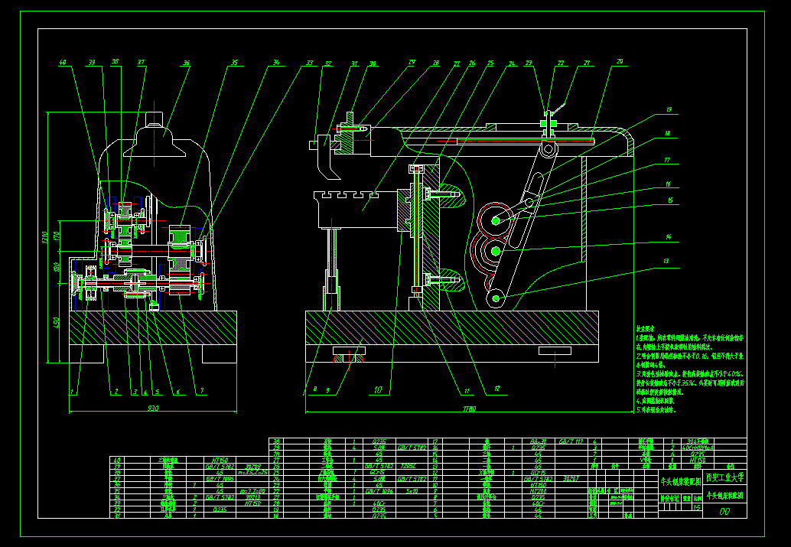
Task: Click balloon callout number 20 above right view
Action: [x=620, y=61]
